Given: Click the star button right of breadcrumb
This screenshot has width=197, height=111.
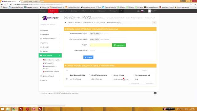Looking at the screenshot, I should point(154,23).
